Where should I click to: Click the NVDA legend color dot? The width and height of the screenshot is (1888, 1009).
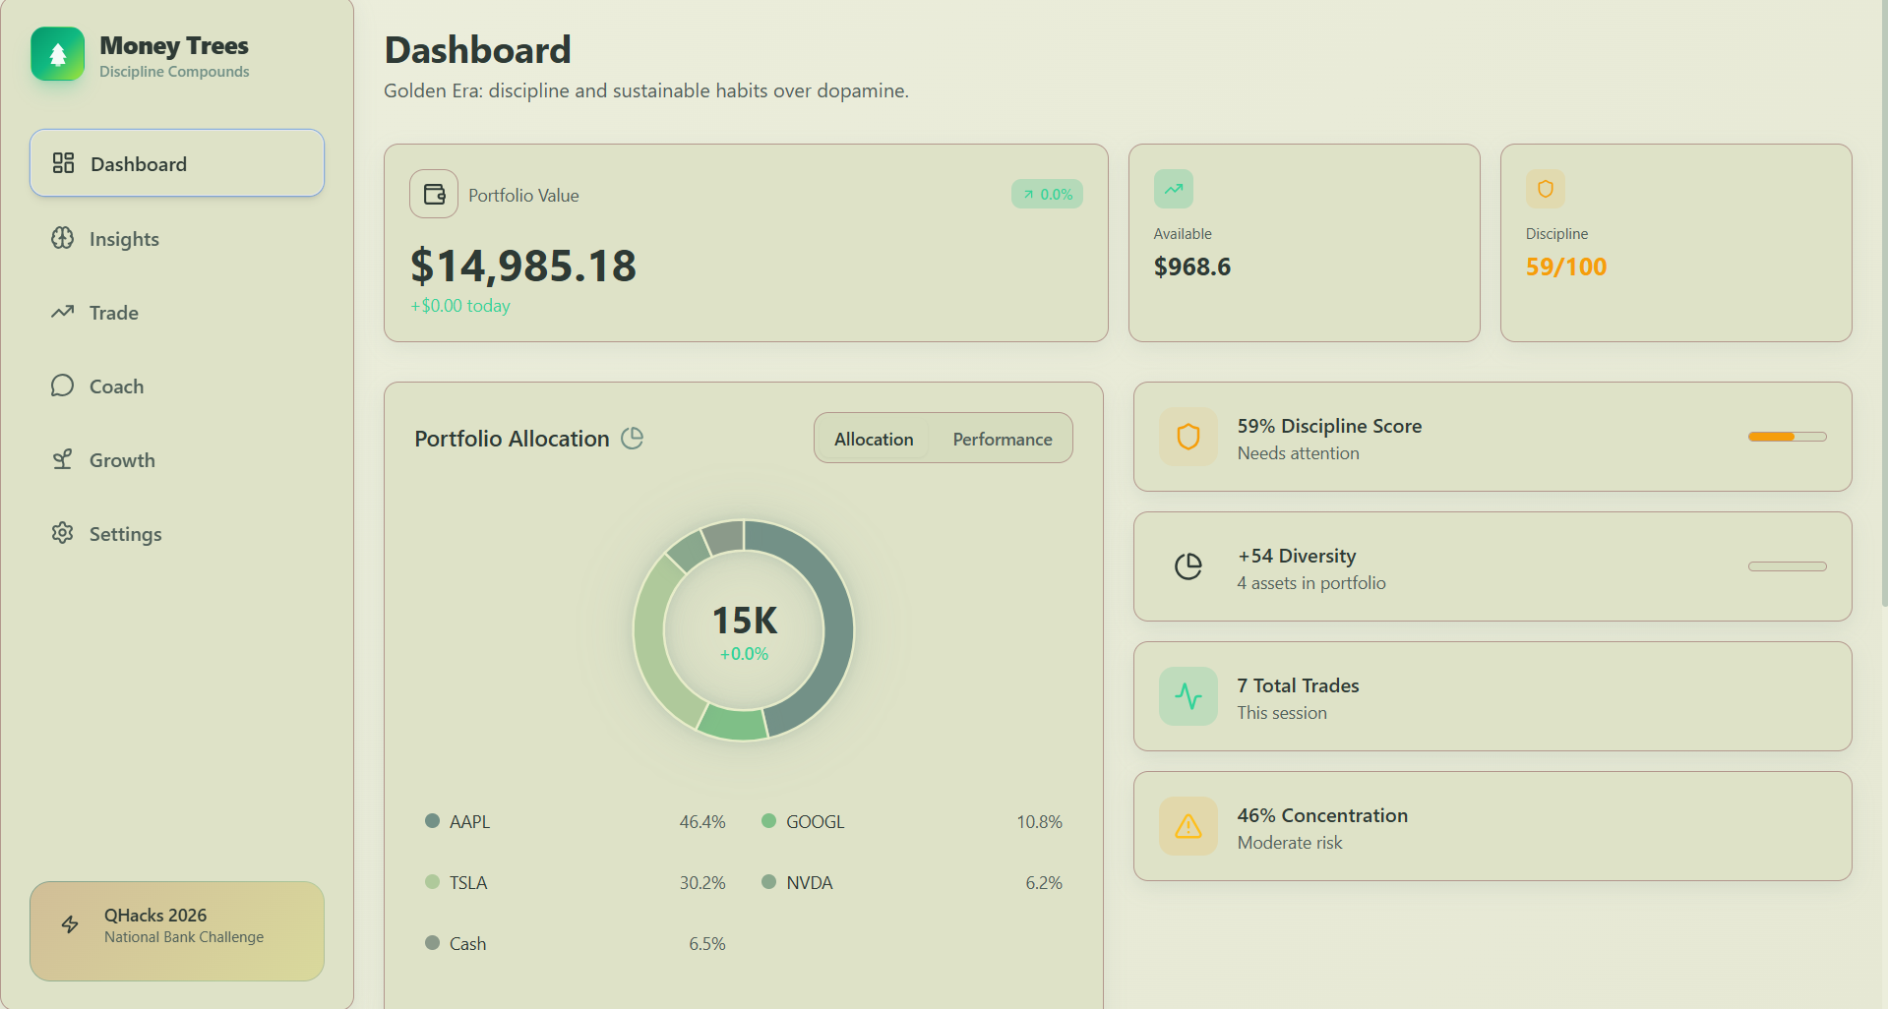click(x=768, y=882)
